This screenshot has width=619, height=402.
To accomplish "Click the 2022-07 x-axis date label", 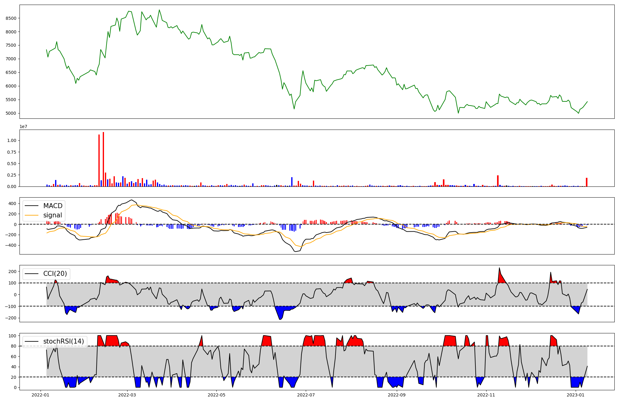I will [306, 395].
